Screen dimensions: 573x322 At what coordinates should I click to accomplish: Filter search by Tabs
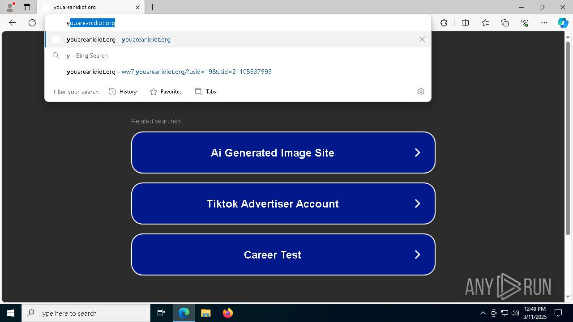pyautogui.click(x=205, y=91)
